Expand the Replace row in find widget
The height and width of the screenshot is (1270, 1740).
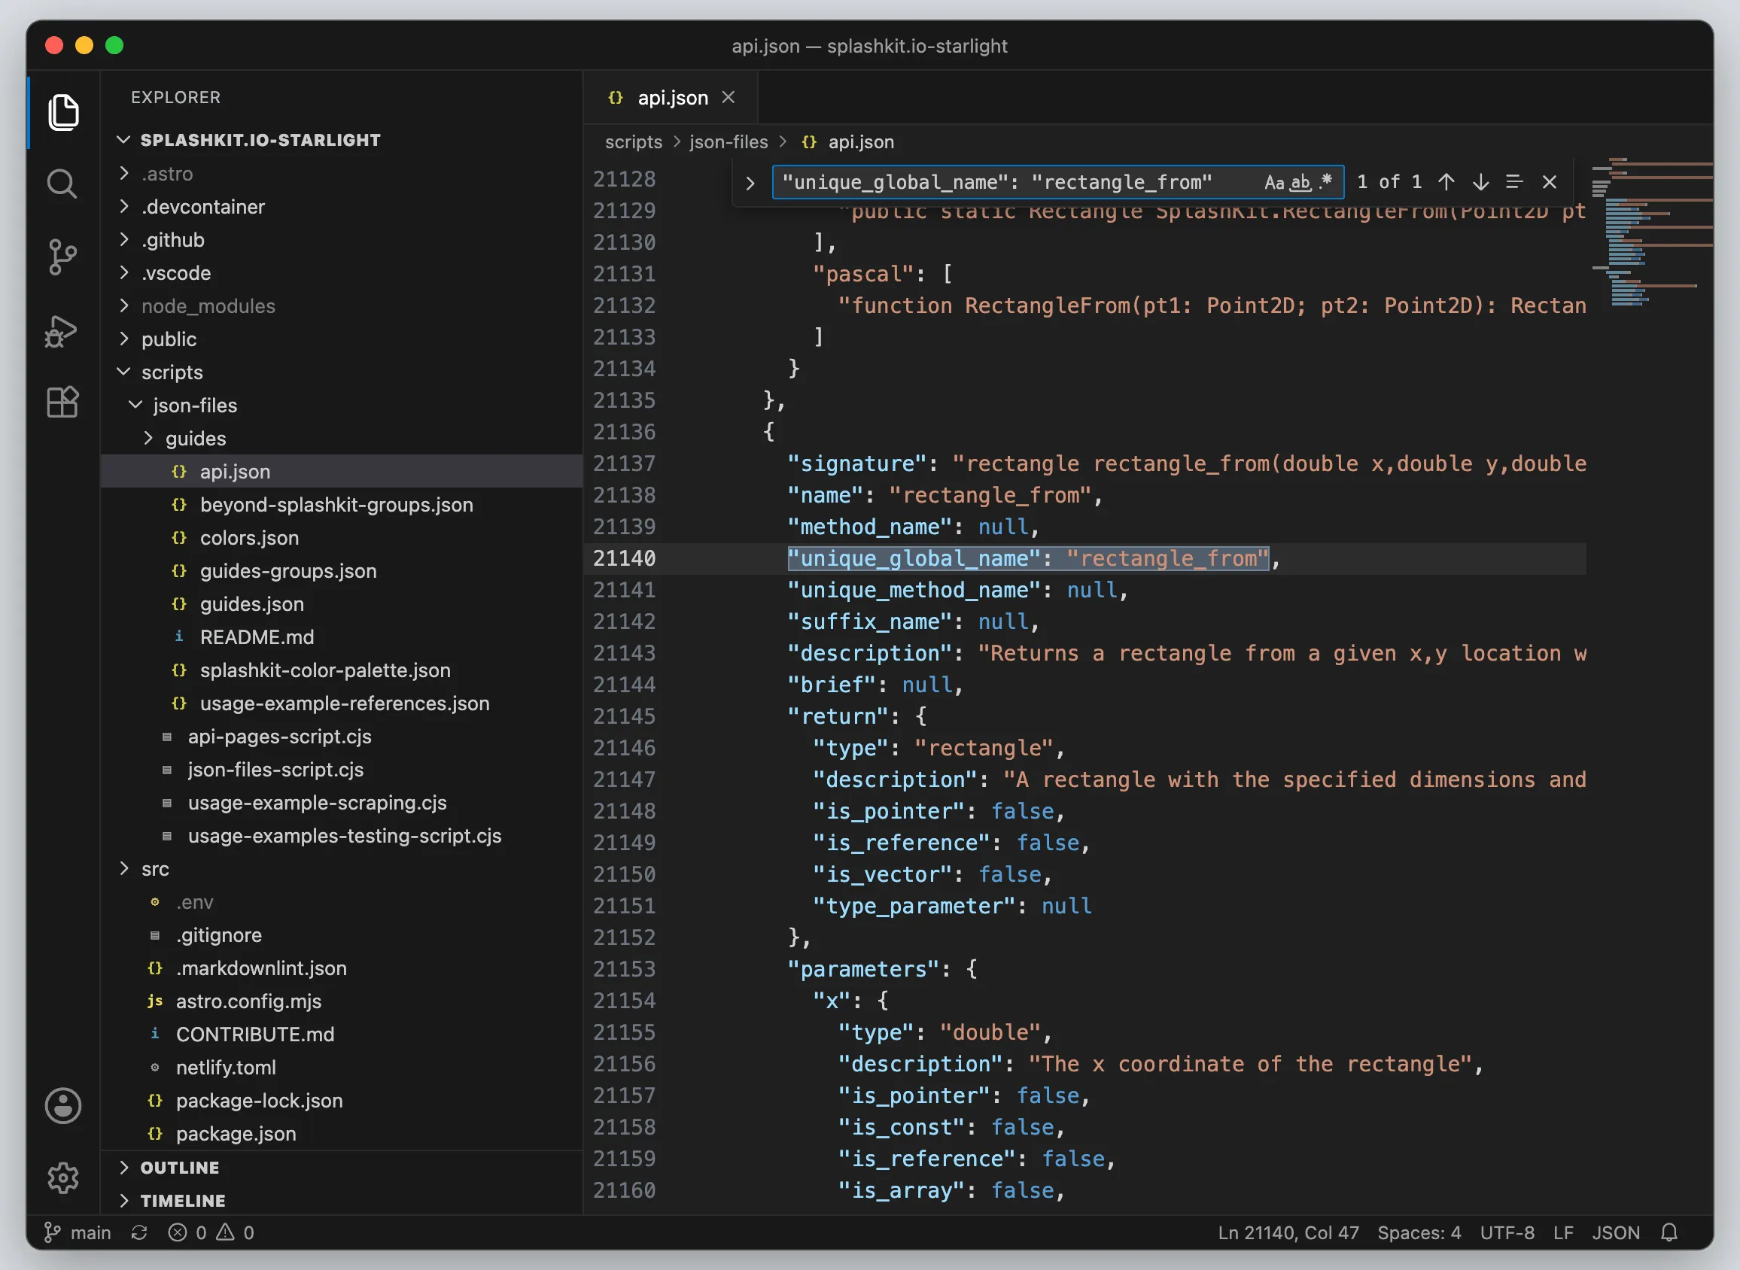click(x=750, y=183)
